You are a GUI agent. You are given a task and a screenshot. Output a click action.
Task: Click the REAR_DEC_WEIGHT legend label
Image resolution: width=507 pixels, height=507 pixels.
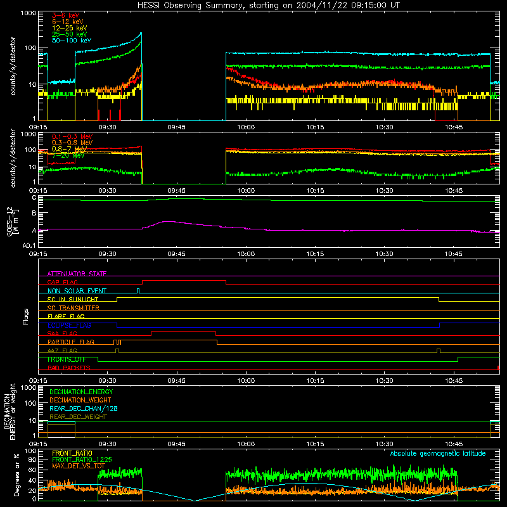pyautogui.click(x=78, y=417)
